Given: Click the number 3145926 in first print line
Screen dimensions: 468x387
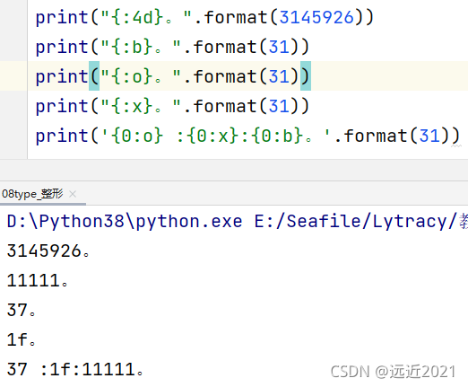Looking at the screenshot, I should pos(316,17).
